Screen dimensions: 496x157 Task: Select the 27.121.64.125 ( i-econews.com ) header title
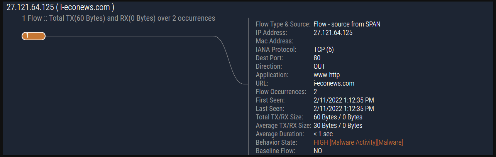(x=60, y=8)
